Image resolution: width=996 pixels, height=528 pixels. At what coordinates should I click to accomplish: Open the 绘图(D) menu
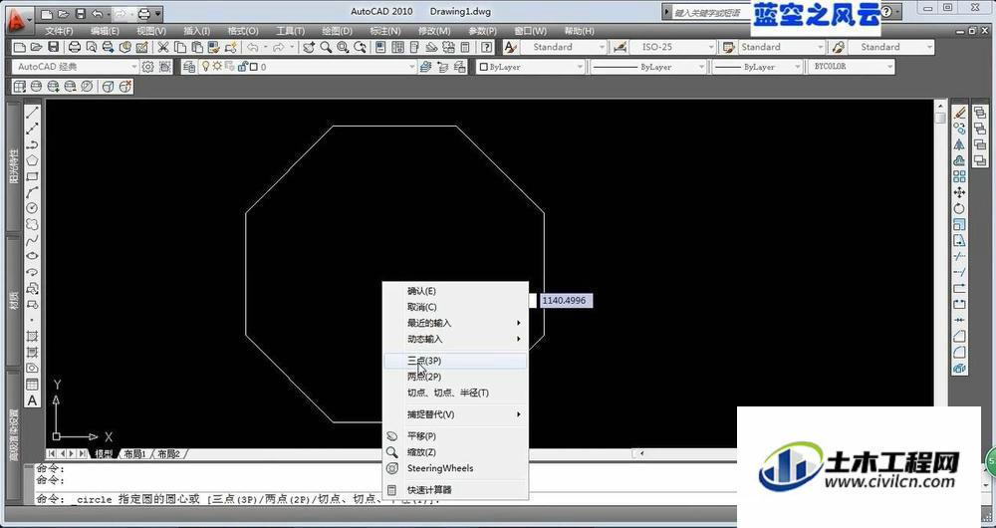pyautogui.click(x=337, y=31)
